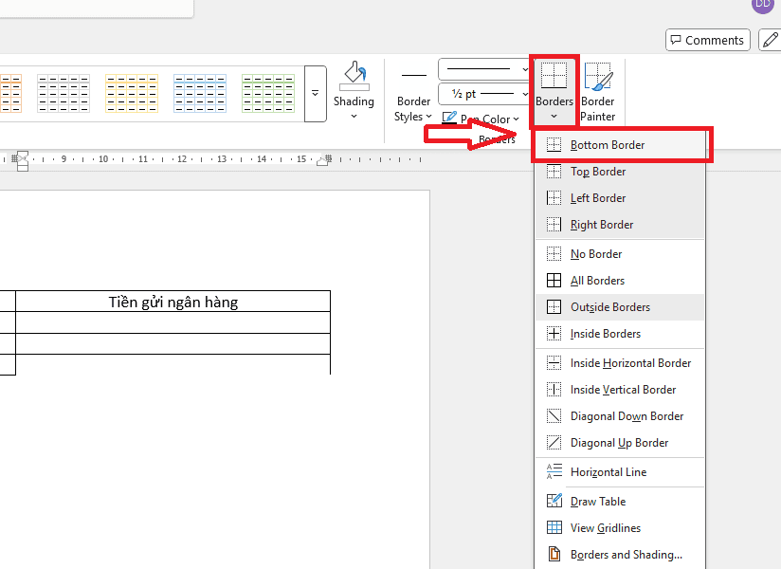Click the Shading paint bucket icon
Image resolution: width=781 pixels, height=569 pixels.
(x=354, y=76)
